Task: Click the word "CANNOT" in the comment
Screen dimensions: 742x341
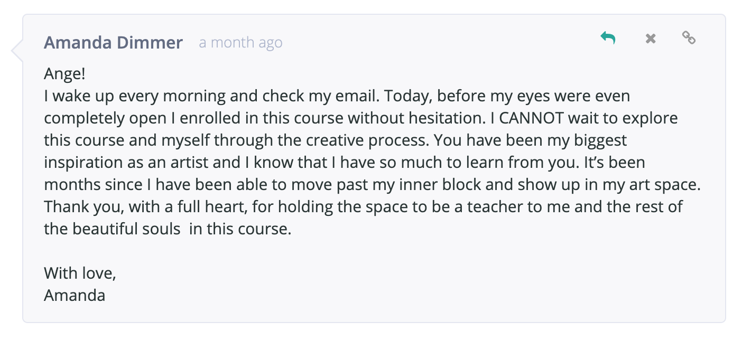Action: click(x=532, y=118)
